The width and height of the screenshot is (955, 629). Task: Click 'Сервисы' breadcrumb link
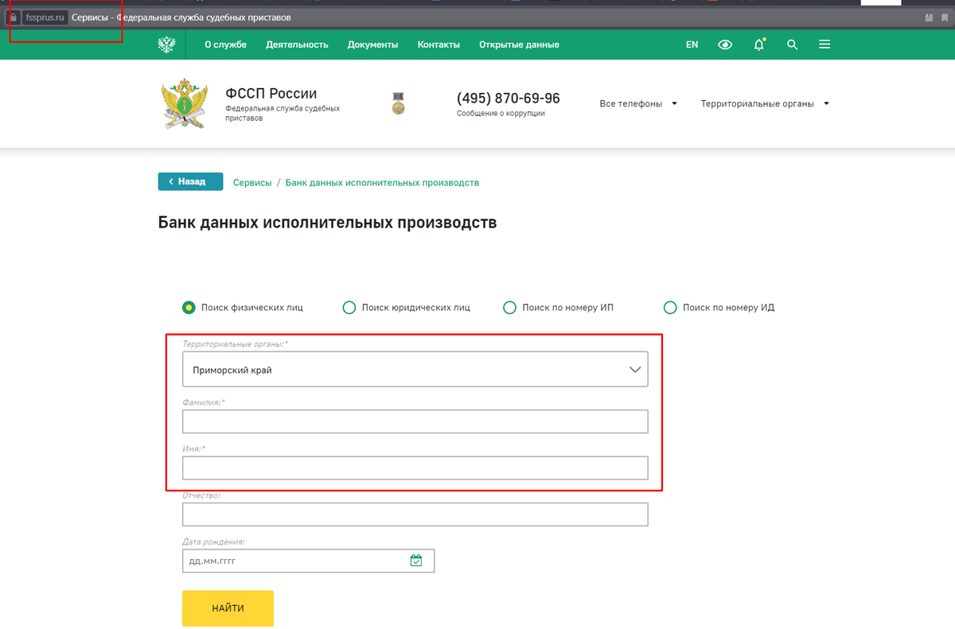pyautogui.click(x=252, y=182)
